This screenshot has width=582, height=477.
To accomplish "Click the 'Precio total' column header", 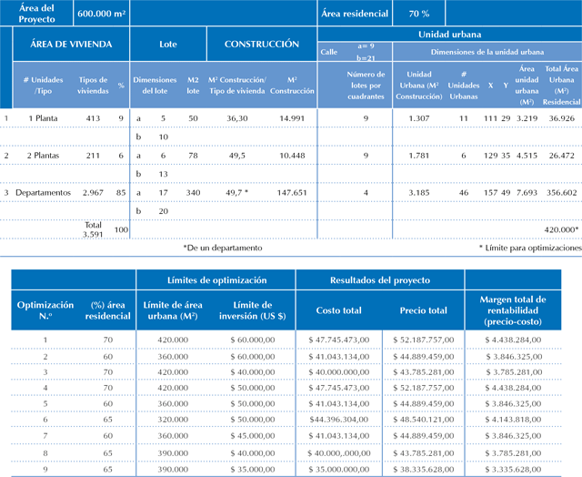I will 423,310.
